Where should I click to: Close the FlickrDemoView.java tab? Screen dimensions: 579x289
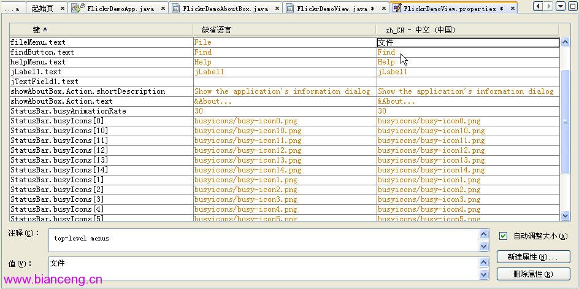(x=384, y=8)
